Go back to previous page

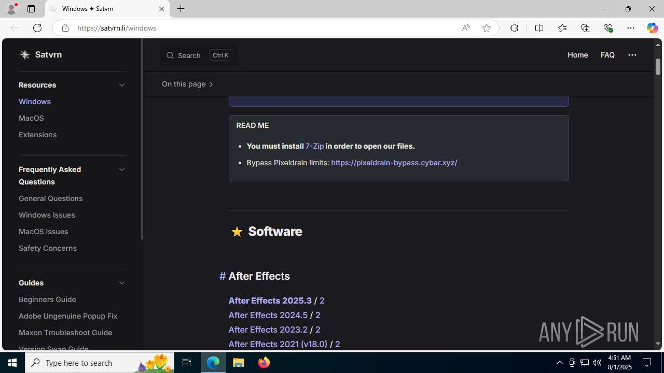pyautogui.click(x=14, y=28)
